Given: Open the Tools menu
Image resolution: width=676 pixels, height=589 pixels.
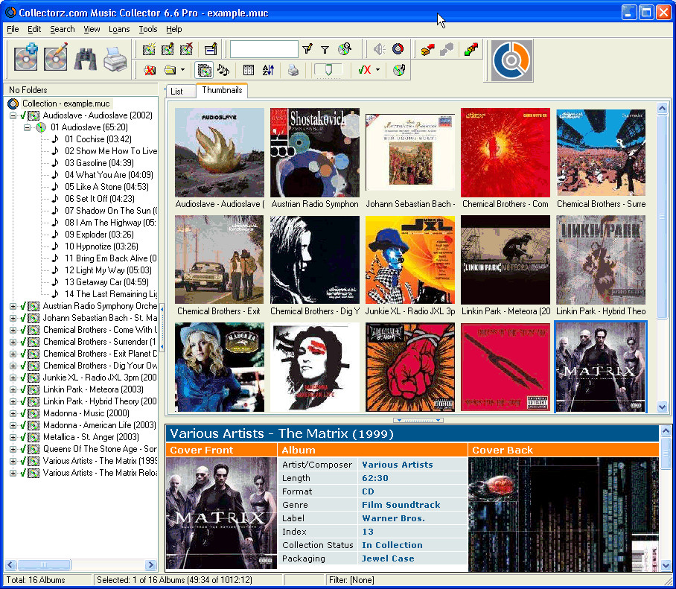Looking at the screenshot, I should [x=148, y=29].
